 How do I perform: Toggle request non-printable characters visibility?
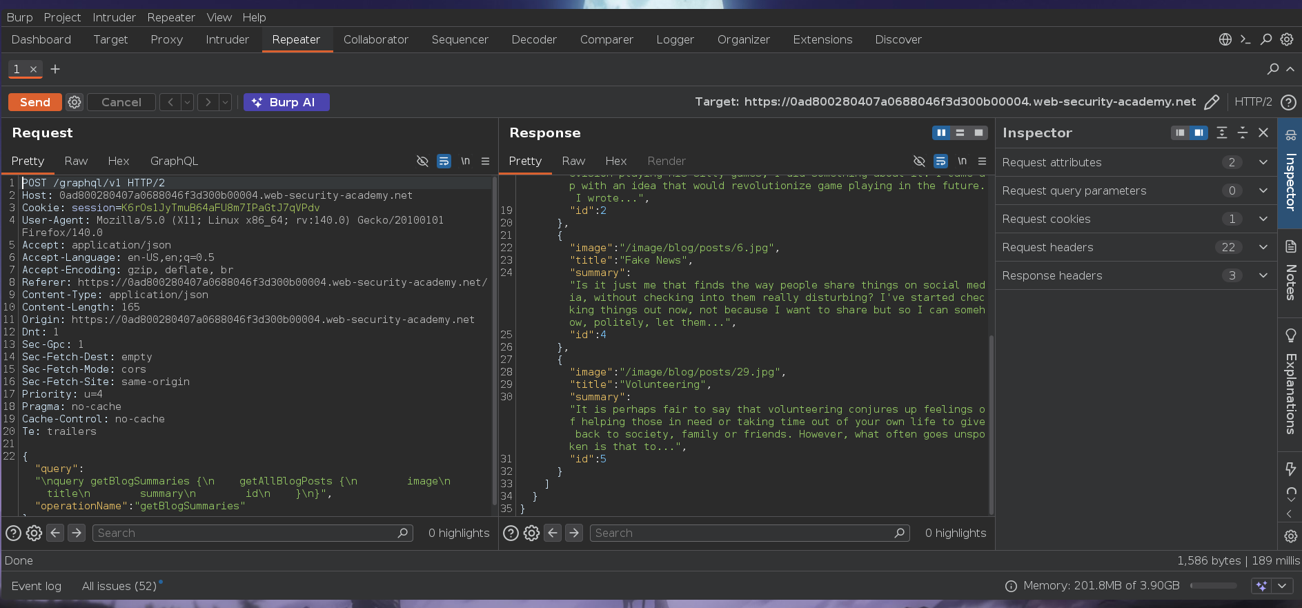pos(422,161)
